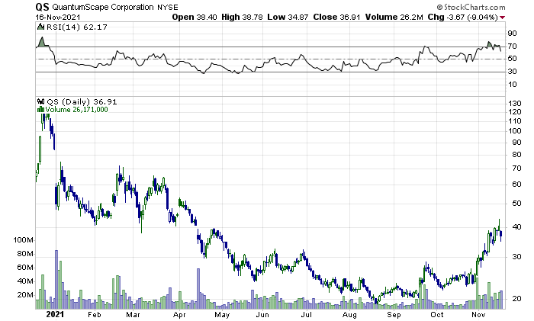This screenshot has height=321, width=534.
Task: Click the 100M volume scale label
Action: pyautogui.click(x=23, y=240)
